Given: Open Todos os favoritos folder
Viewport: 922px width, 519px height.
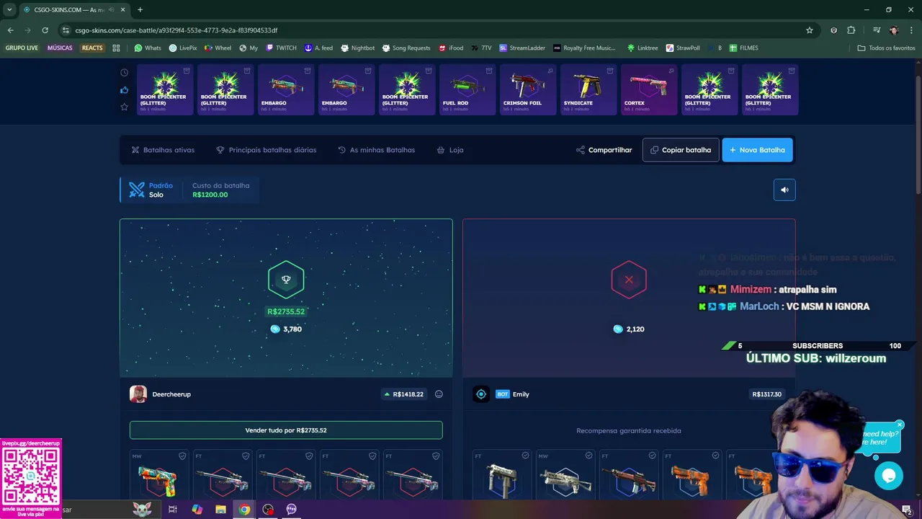Looking at the screenshot, I should pyautogui.click(x=887, y=48).
